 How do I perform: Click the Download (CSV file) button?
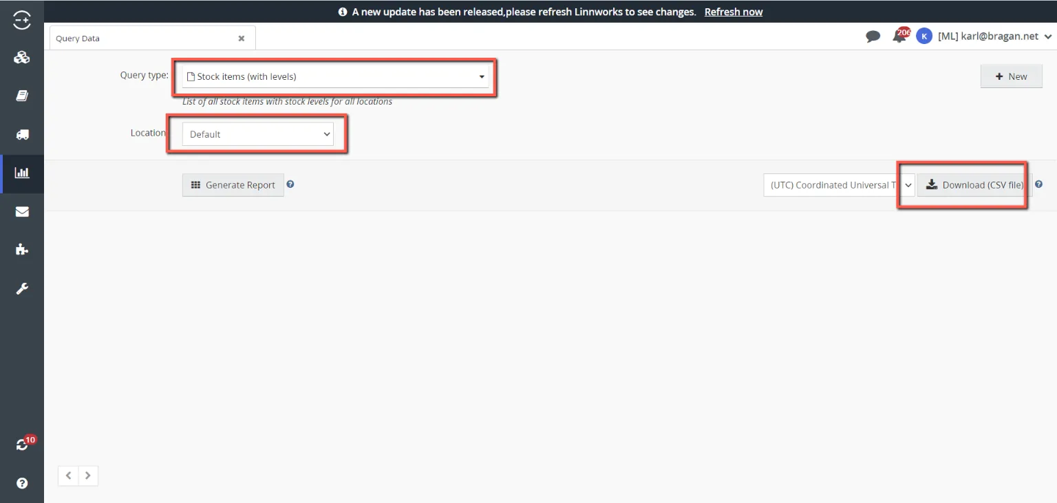974,185
